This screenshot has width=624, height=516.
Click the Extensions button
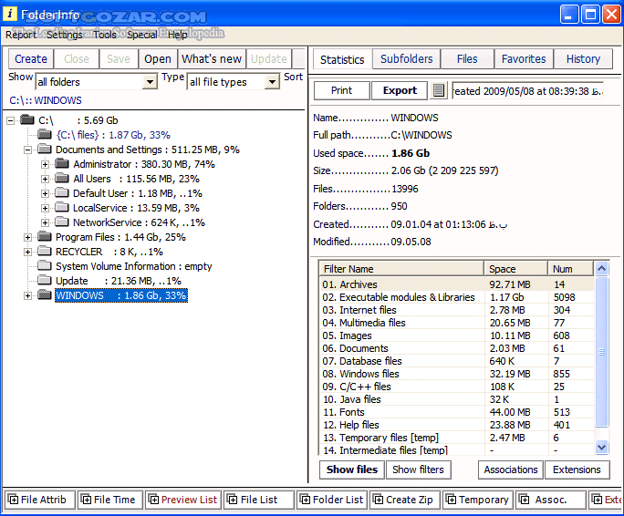[x=577, y=470]
